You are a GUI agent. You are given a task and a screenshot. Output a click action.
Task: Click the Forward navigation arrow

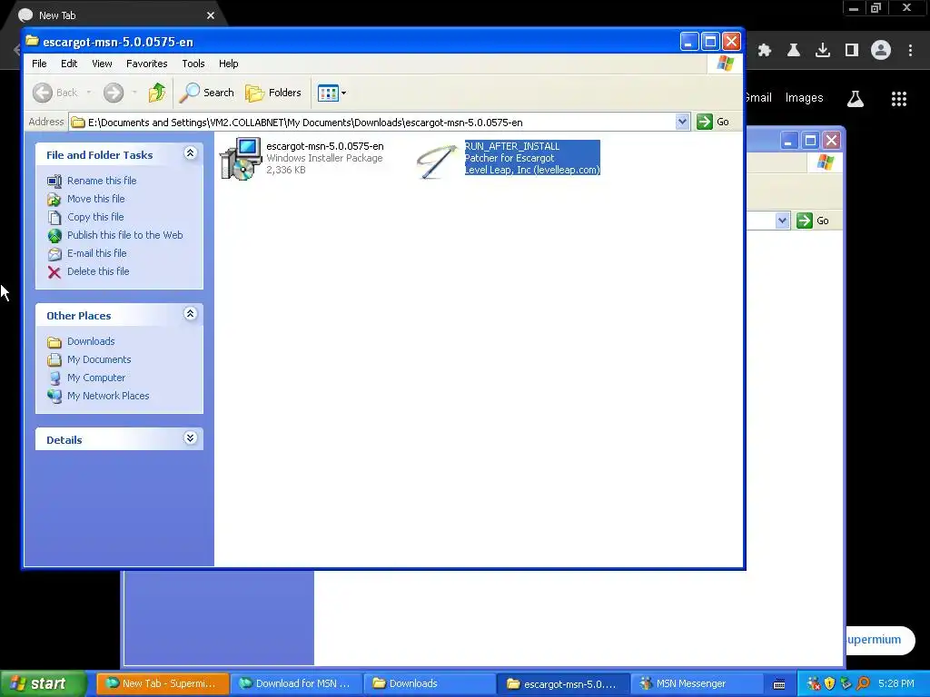pos(114,93)
